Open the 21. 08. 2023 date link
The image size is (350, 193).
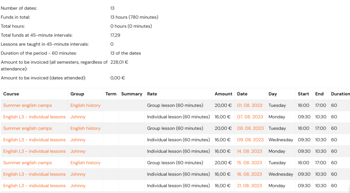pyautogui.click(x=249, y=185)
